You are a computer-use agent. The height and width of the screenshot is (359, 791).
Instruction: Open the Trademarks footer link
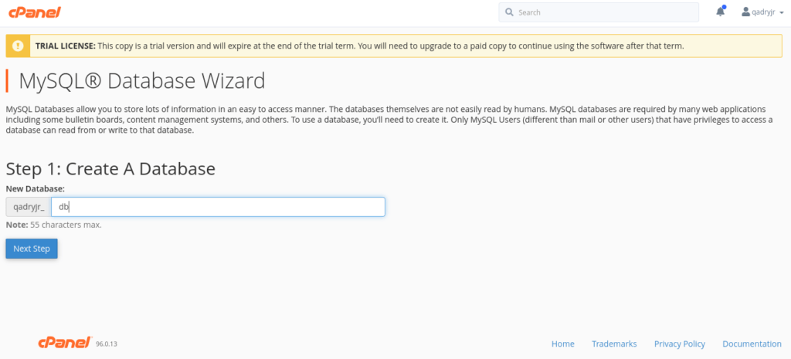pyautogui.click(x=614, y=344)
